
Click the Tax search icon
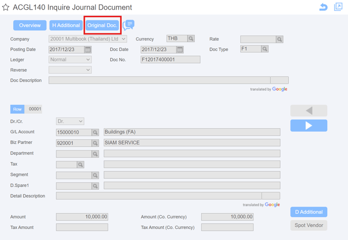pos(80,165)
